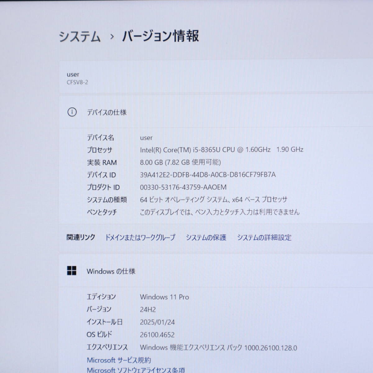Click the ペンとタッチ label
Viewport: 373px width, 373px height.
[102, 212]
